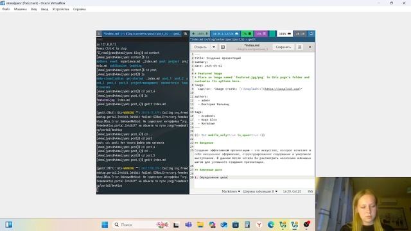Click the Открыть button in gedit

pos(200,47)
